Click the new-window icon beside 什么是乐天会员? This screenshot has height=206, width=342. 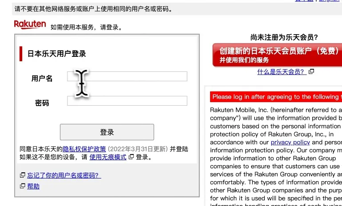311,71
